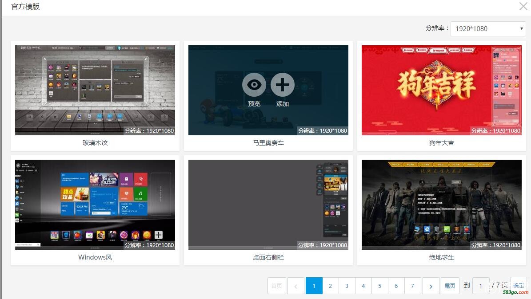Image resolution: width=531 pixels, height=299 pixels.
Task: Click the 首页 first page button
Action: click(x=277, y=286)
